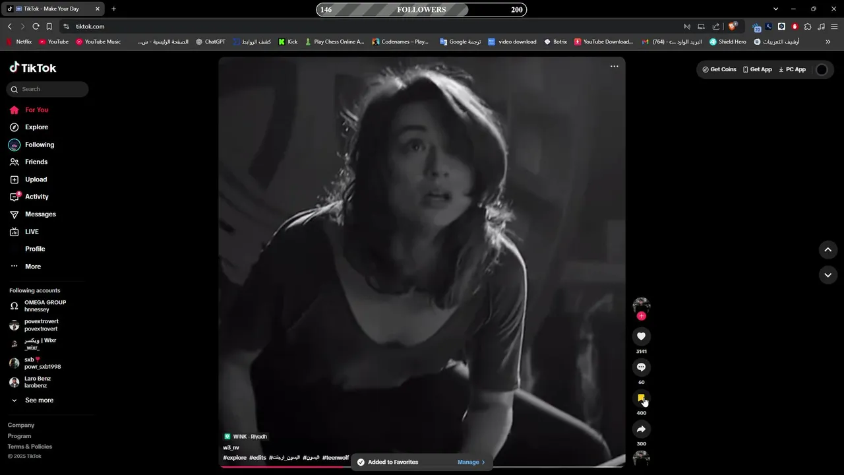
Task: Open the Brave Shields lion icon
Action: pos(733,26)
